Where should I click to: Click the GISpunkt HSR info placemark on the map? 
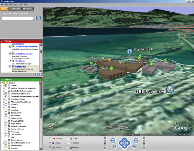(129, 51)
